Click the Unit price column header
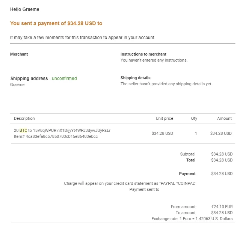Viewport: 246px width, 228px height. pos(165,118)
